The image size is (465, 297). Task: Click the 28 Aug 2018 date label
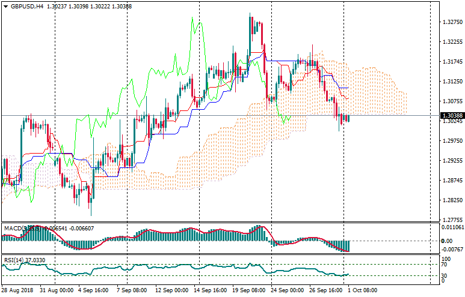tap(18, 290)
